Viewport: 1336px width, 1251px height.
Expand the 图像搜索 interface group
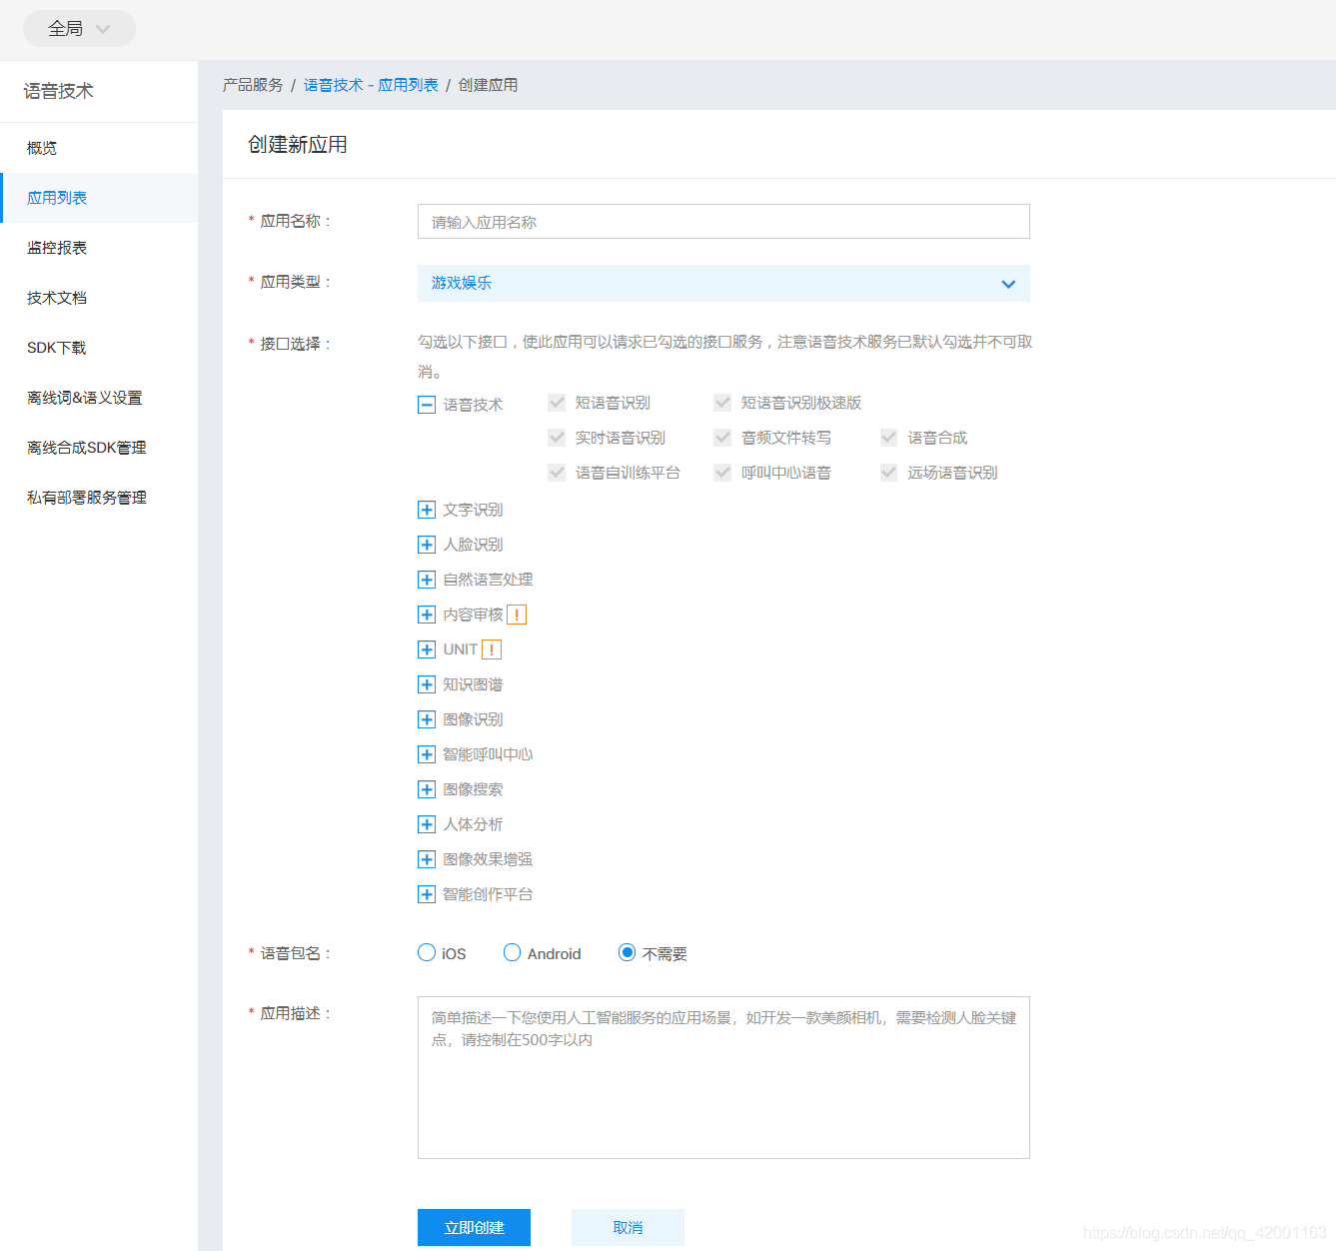[x=427, y=789]
